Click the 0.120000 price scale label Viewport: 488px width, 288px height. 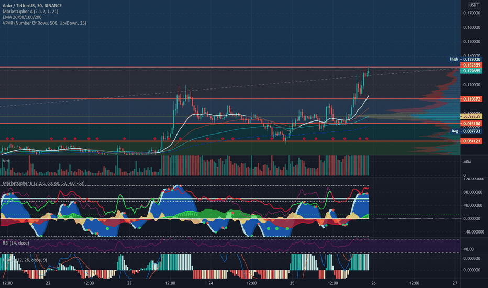[x=472, y=85]
